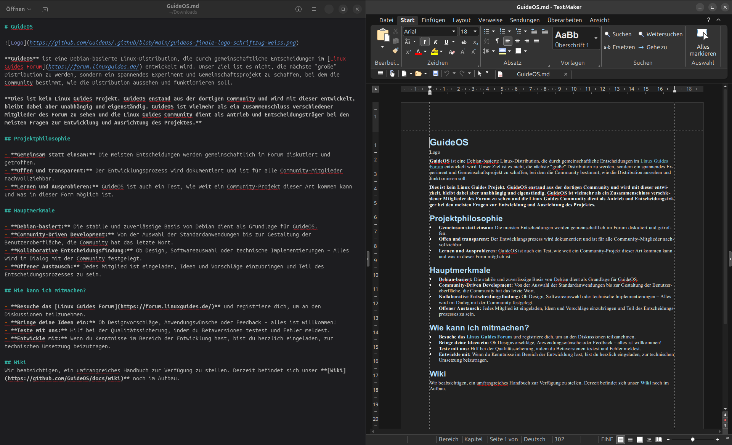Click the Open folder icon in quick toolbar
The image size is (732, 445).
[x=418, y=73]
